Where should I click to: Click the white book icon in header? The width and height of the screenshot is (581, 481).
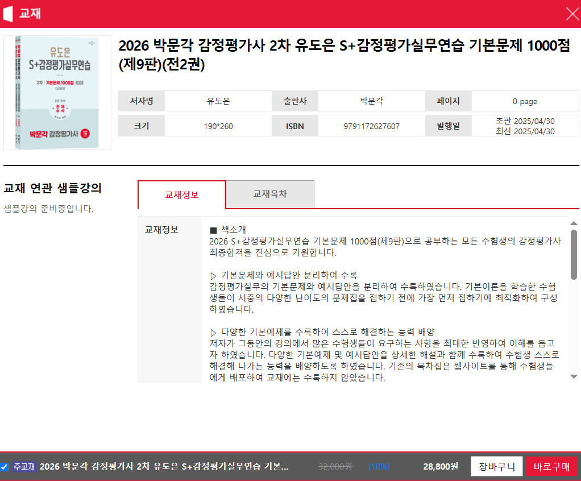[x=8, y=14]
